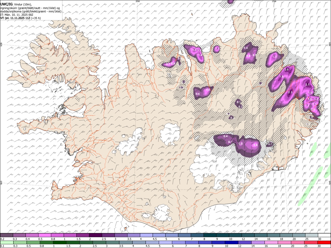Click the 0.8 swatch in the lower legend row
This screenshot has height=248, width=331.
[x=47, y=242]
